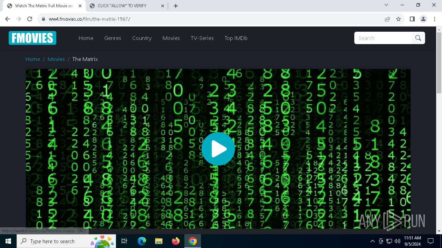View site information lock icon

point(44,19)
